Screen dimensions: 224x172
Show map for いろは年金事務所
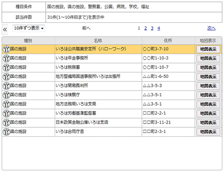[208, 59]
